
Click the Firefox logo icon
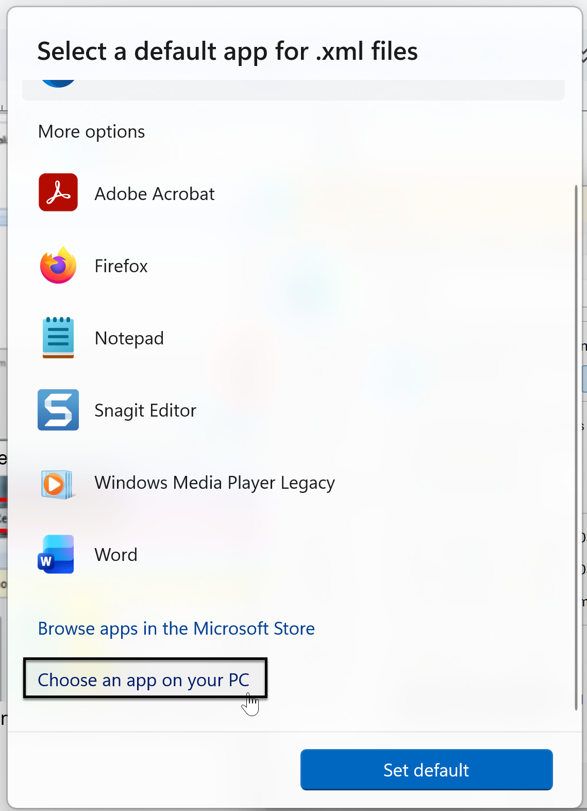tap(58, 266)
